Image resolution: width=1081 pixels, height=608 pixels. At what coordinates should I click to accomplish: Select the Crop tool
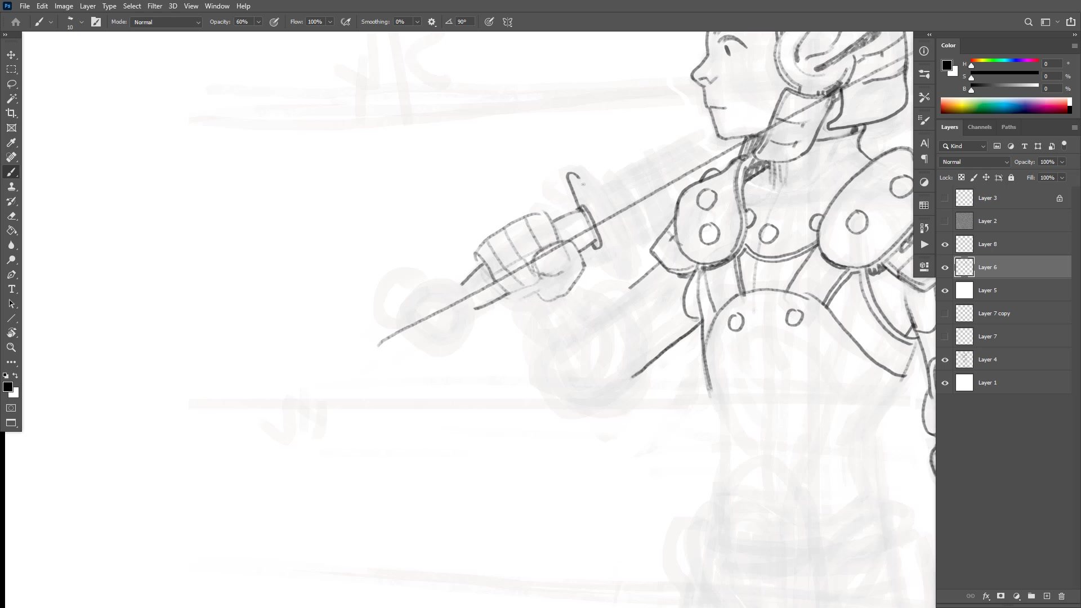coord(11,113)
